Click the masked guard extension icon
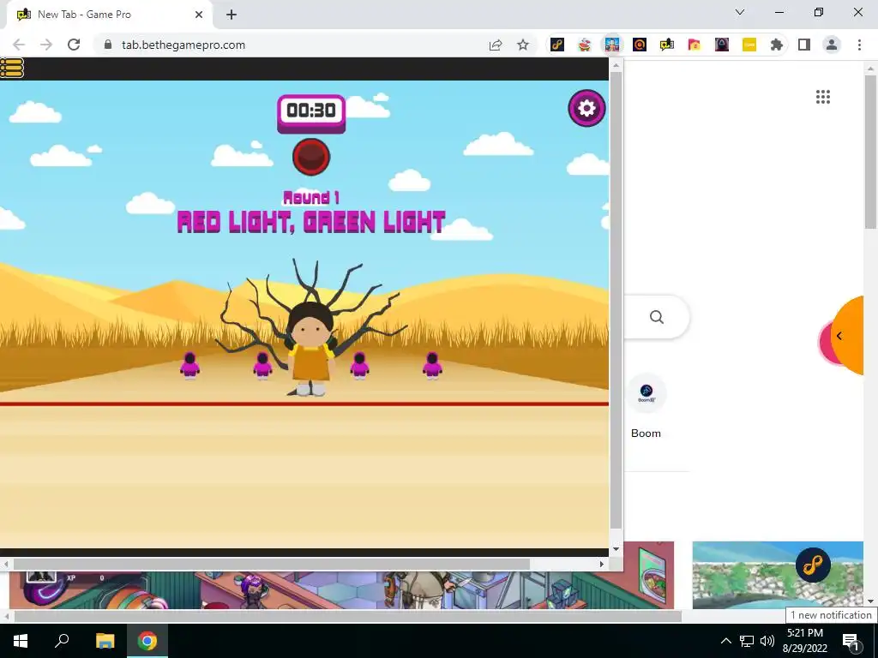The image size is (878, 658). pos(722,45)
